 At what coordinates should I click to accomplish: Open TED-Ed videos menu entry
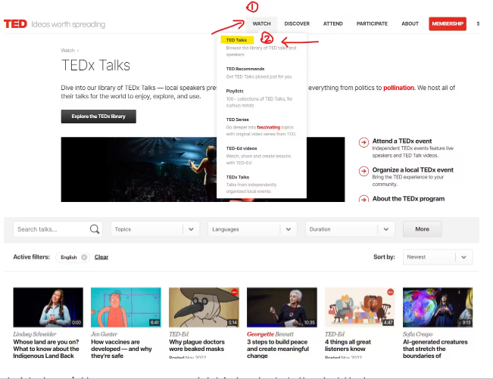pyautogui.click(x=242, y=148)
